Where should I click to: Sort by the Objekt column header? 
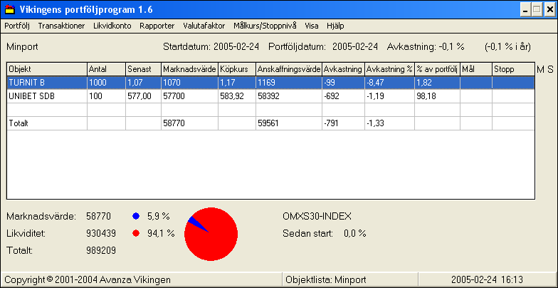pos(47,69)
